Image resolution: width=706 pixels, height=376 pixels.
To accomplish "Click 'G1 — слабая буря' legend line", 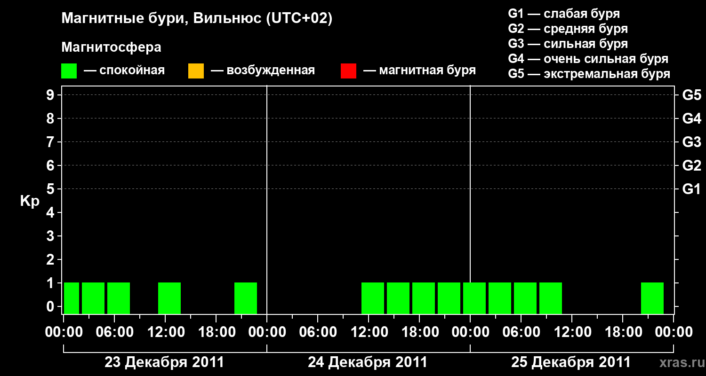I will tap(564, 14).
